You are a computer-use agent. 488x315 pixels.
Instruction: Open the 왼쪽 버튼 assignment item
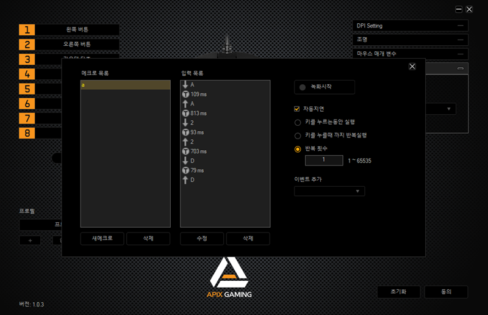point(77,30)
